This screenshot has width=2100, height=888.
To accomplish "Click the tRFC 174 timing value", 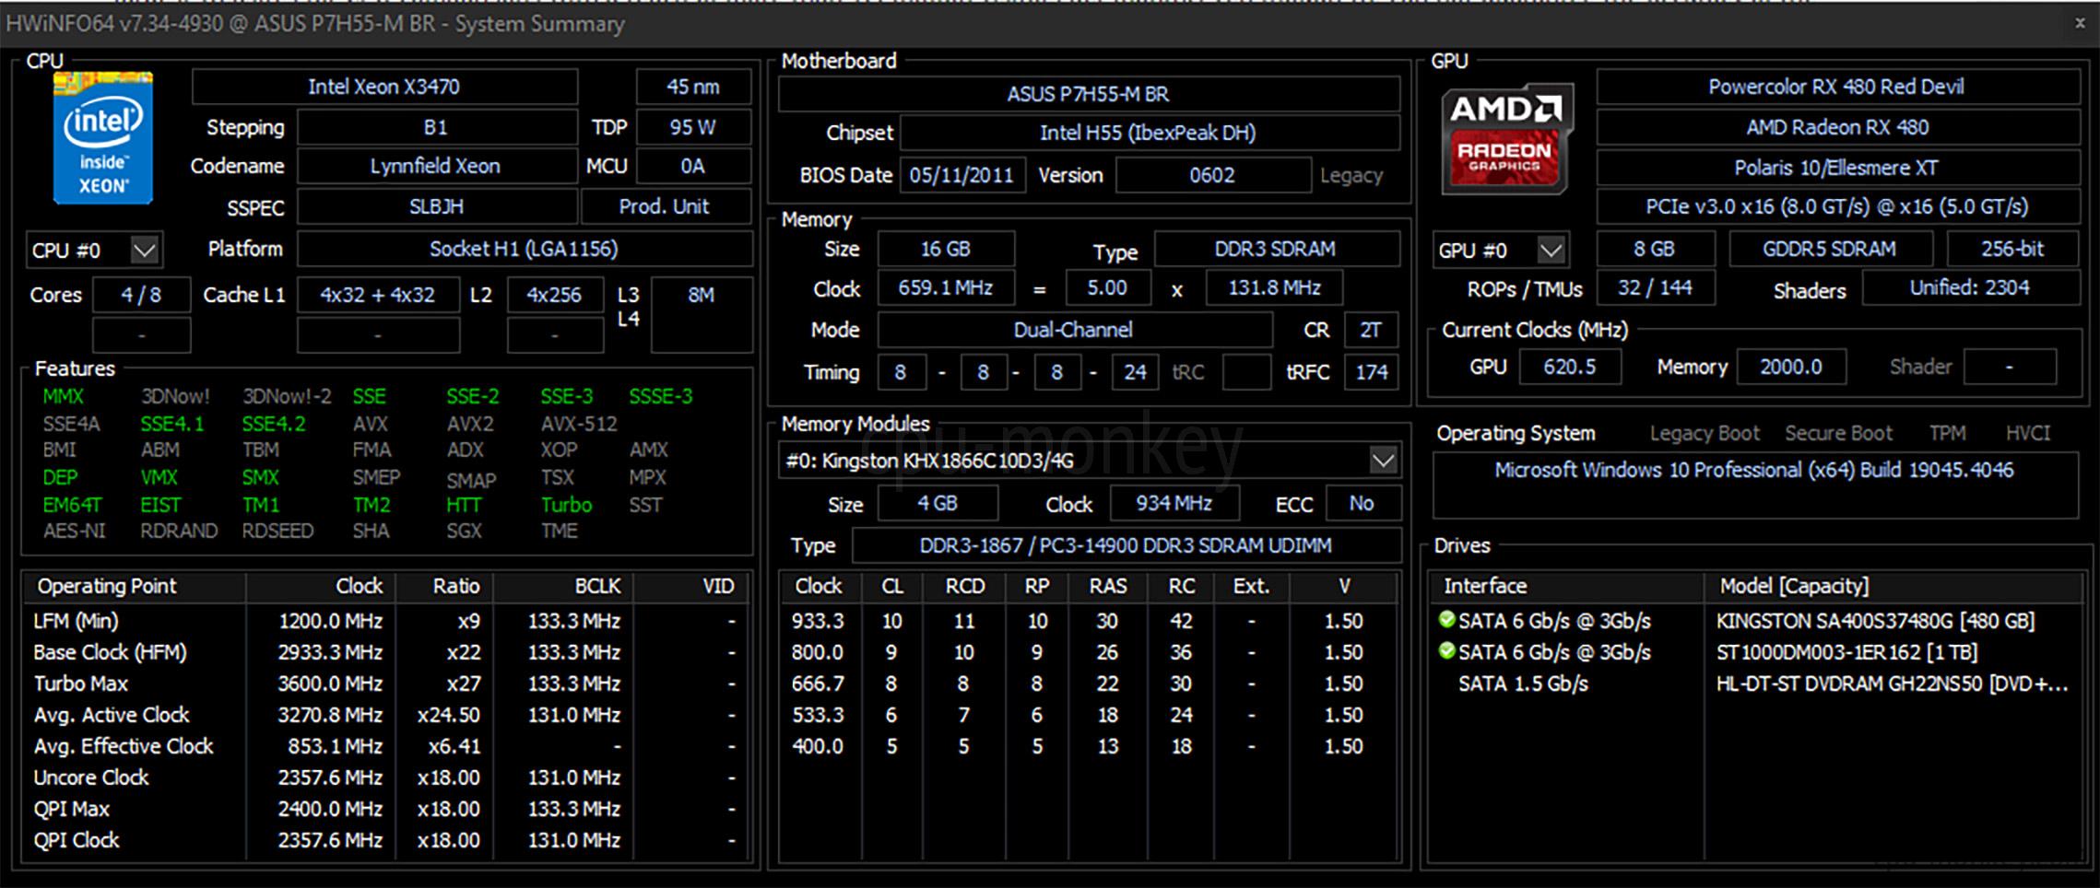I will point(1371,372).
